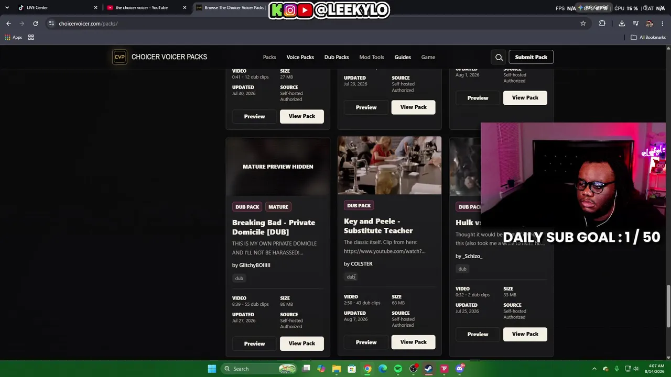The height and width of the screenshot is (377, 671).
Task: Open the Packs menu item
Action: tap(269, 57)
